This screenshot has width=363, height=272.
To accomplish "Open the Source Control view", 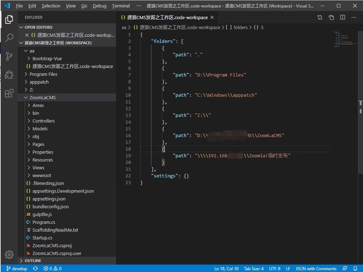I will tap(9, 56).
